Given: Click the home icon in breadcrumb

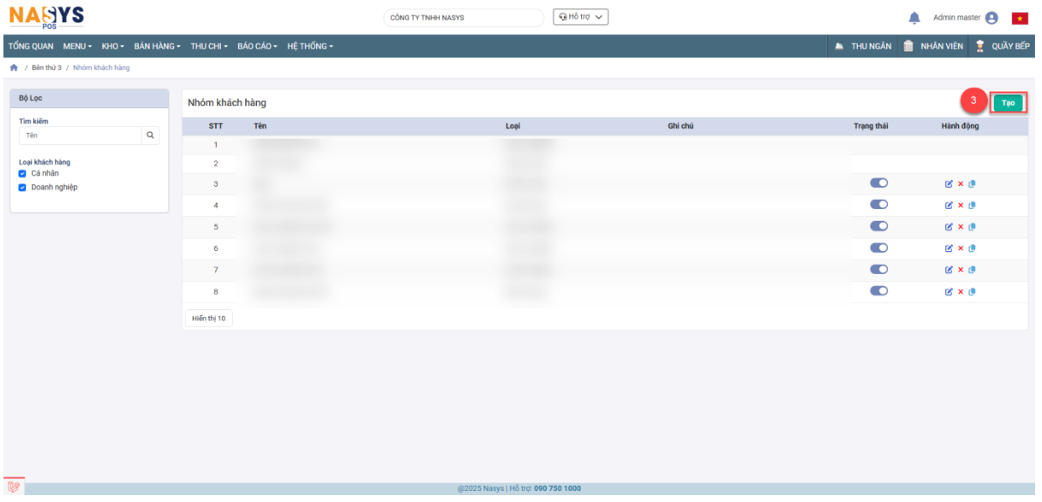Looking at the screenshot, I should pos(13,68).
